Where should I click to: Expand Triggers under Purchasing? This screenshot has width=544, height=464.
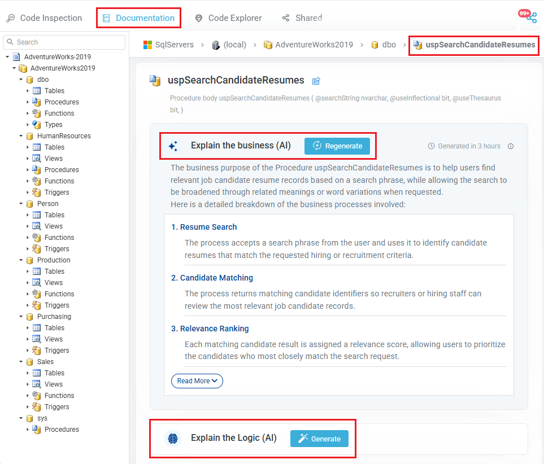(28, 350)
